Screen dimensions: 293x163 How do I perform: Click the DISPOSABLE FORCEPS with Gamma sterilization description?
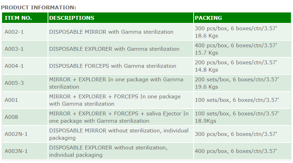coord(113,66)
